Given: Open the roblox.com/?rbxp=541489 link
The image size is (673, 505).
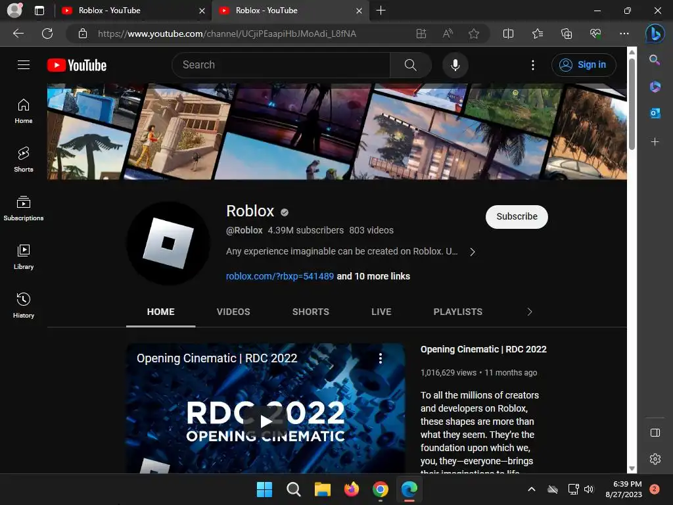Looking at the screenshot, I should pos(280,276).
